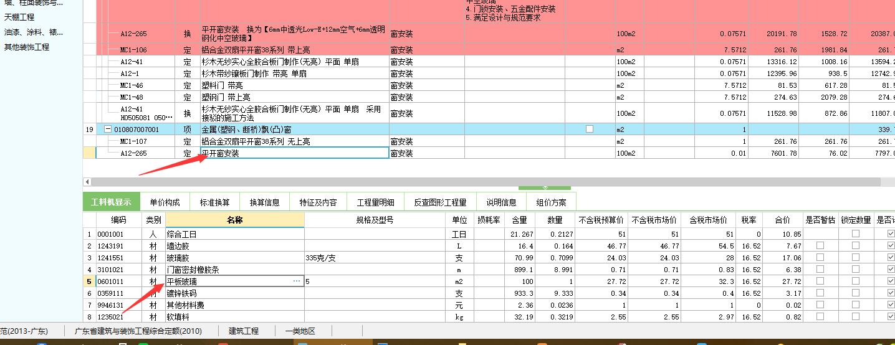The image size is (895, 345).
Task: Toggle 锁定数量 checkbox for 门窗密封橡胶条
Action: pyautogui.click(x=856, y=270)
